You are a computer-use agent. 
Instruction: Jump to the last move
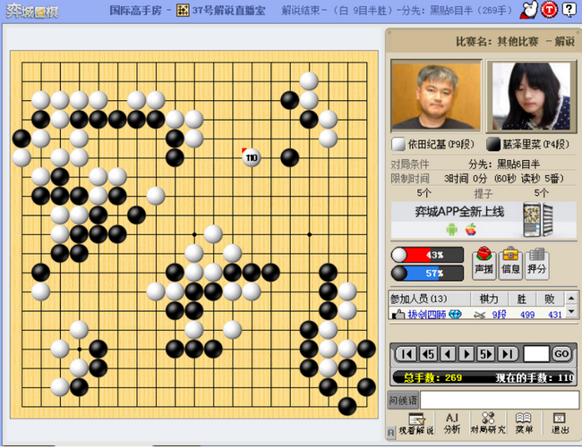click(x=508, y=354)
